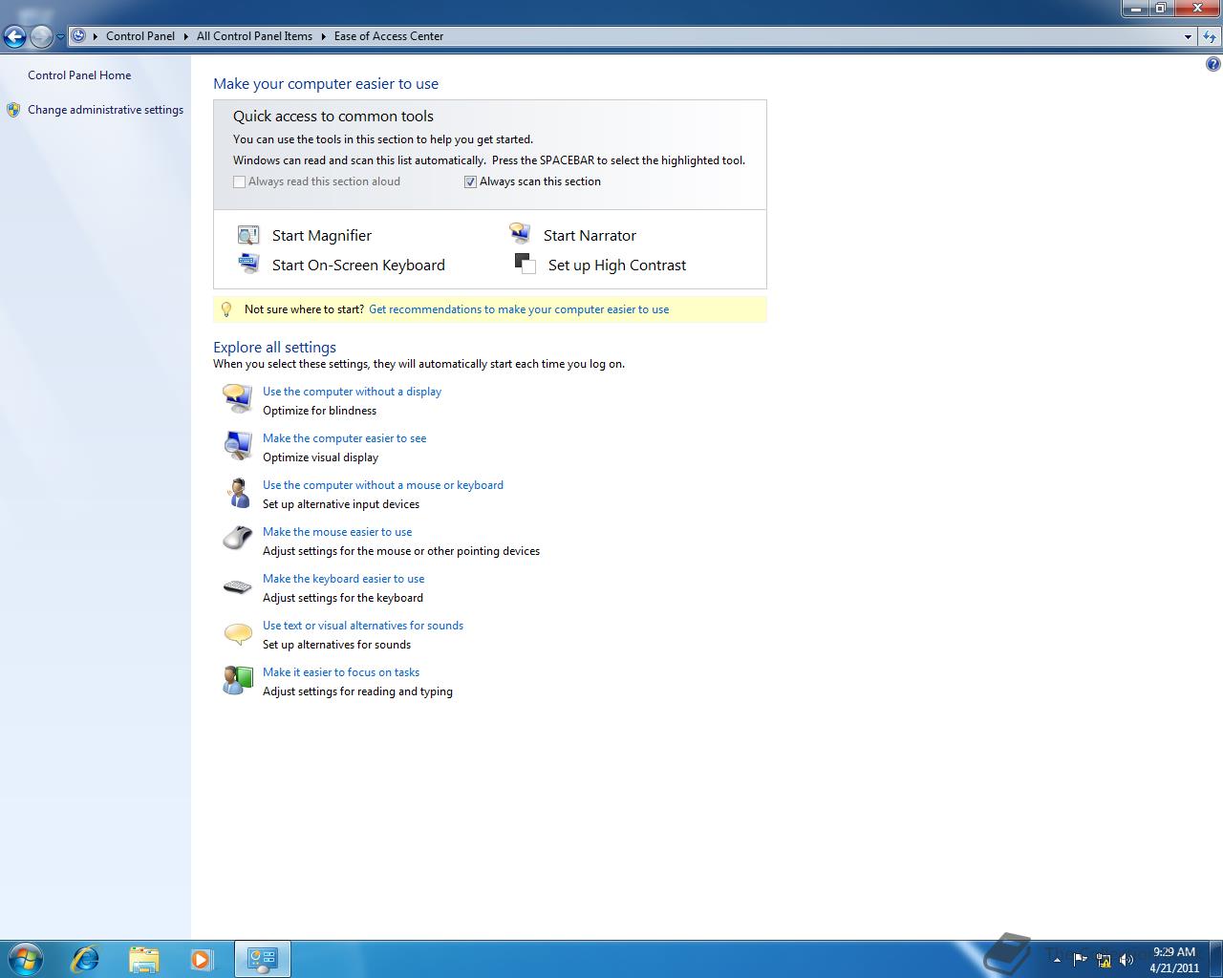Click the On-Screen Keyboard icon
Viewport: 1223px width, 978px height.
(x=248, y=264)
